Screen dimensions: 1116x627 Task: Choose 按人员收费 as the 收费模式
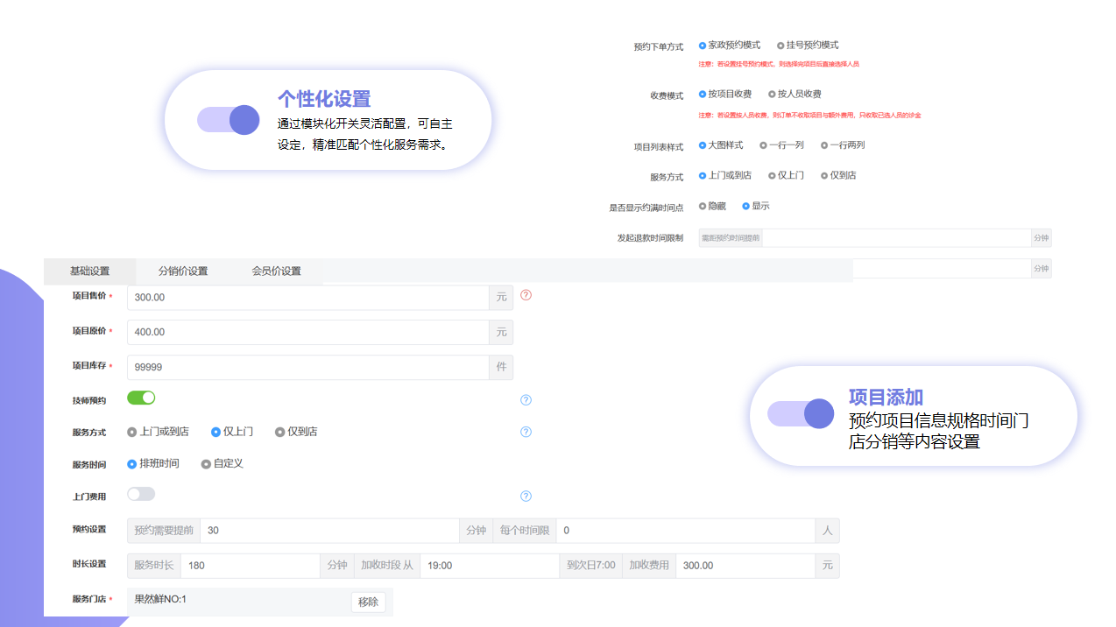(772, 95)
